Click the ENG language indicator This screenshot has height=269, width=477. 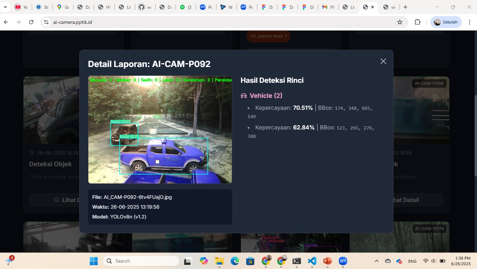(x=412, y=261)
